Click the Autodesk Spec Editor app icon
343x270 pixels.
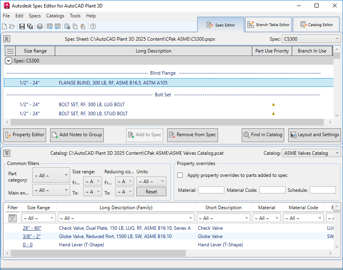(7, 6)
